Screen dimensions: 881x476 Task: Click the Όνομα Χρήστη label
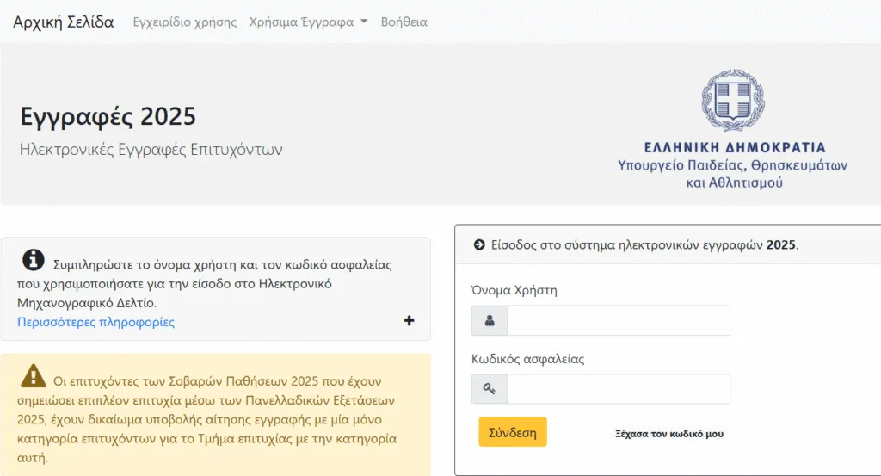tap(514, 290)
